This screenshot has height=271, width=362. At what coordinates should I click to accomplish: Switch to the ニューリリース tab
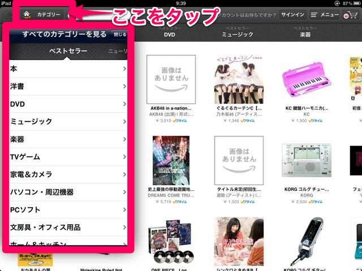pyautogui.click(x=118, y=51)
